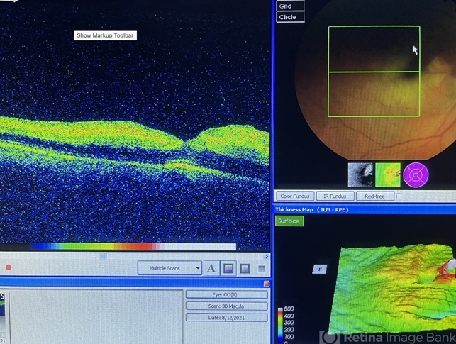Click the Color Fundus button
Viewport: 456px width, 344px height.
tap(295, 196)
